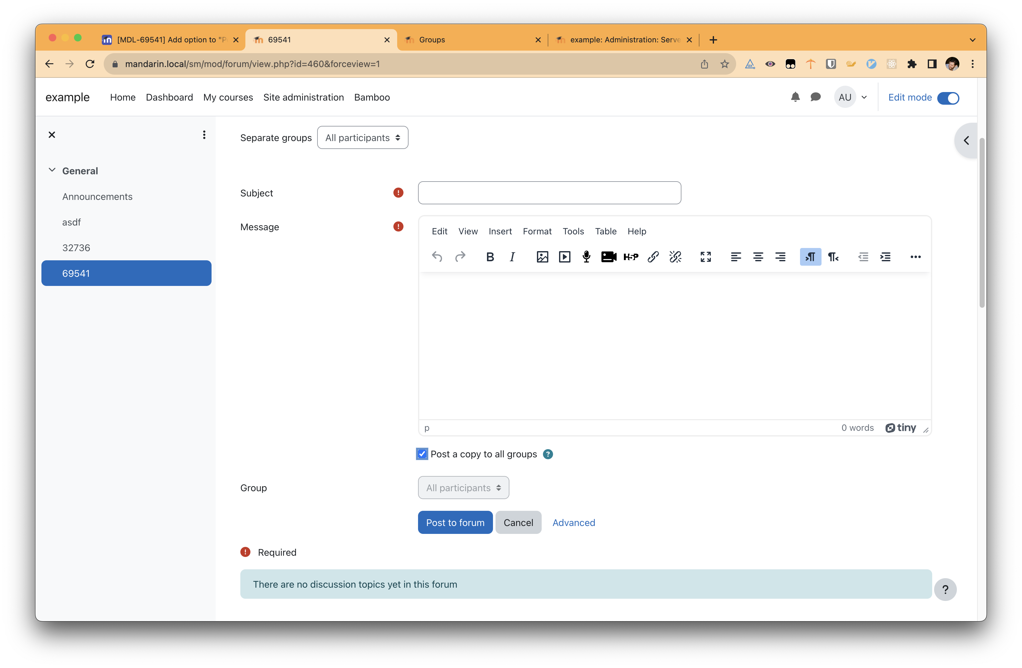Click Post to forum button
The image size is (1022, 668).
pos(455,523)
